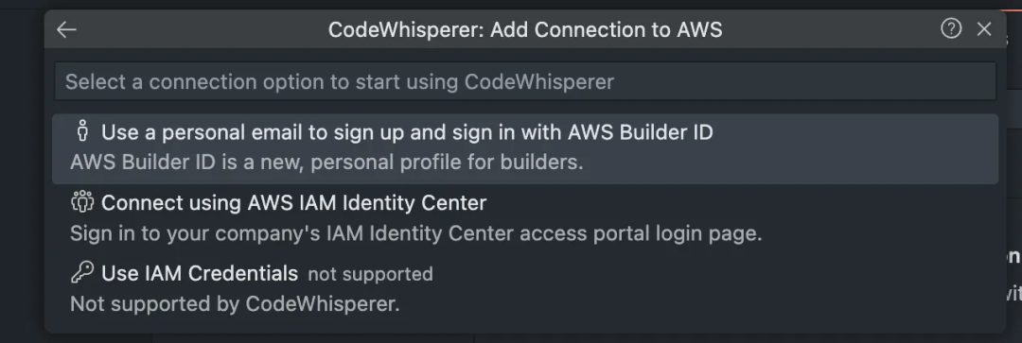Click the 'CodeWhisperer: Add Connection to AWS' title
Screen dimensions: 1022x343
pos(524,30)
